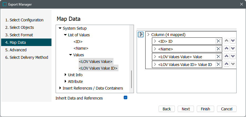Move the <ID> ID column down
246x117 pixels.
pos(233,41)
